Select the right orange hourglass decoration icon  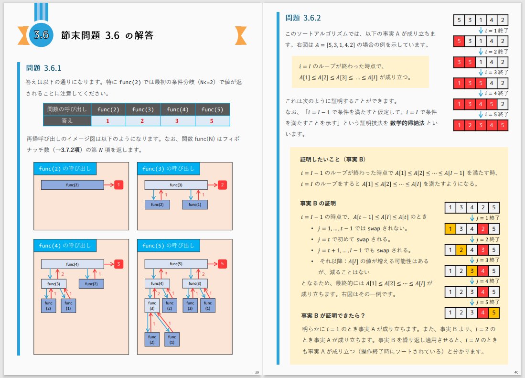(x=241, y=34)
